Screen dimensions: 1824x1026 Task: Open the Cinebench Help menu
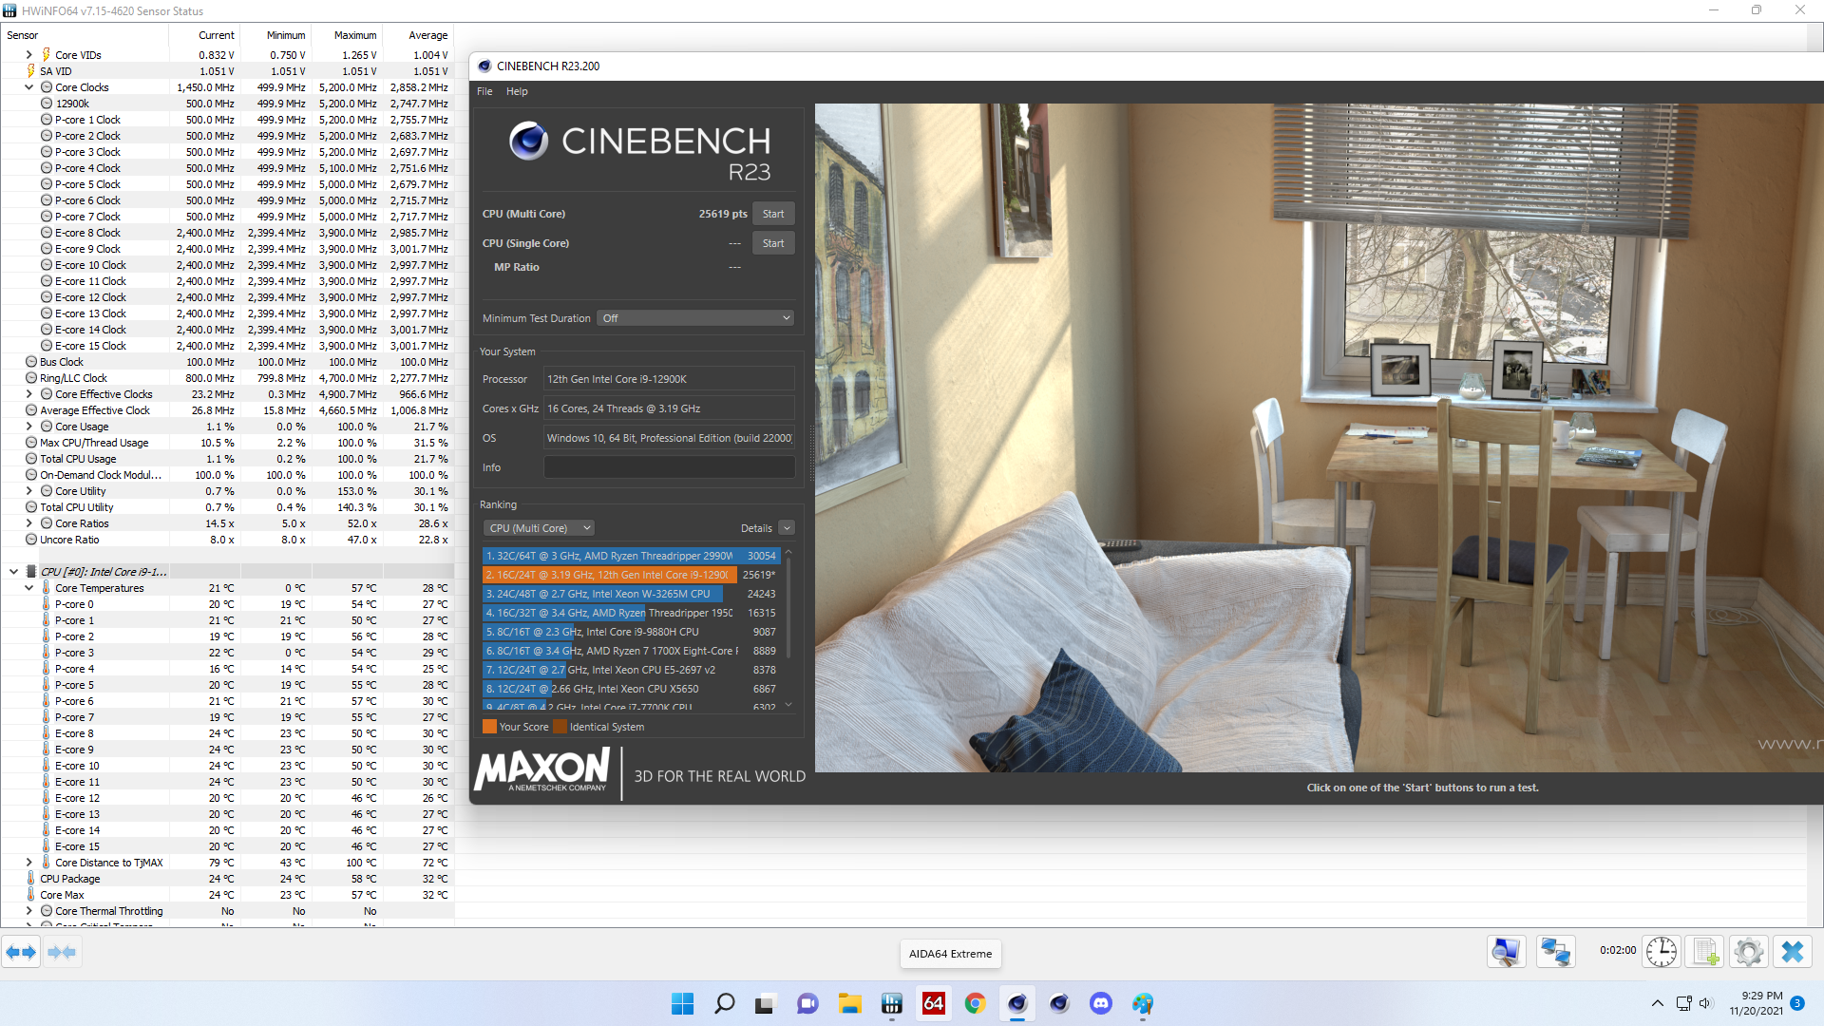517,91
